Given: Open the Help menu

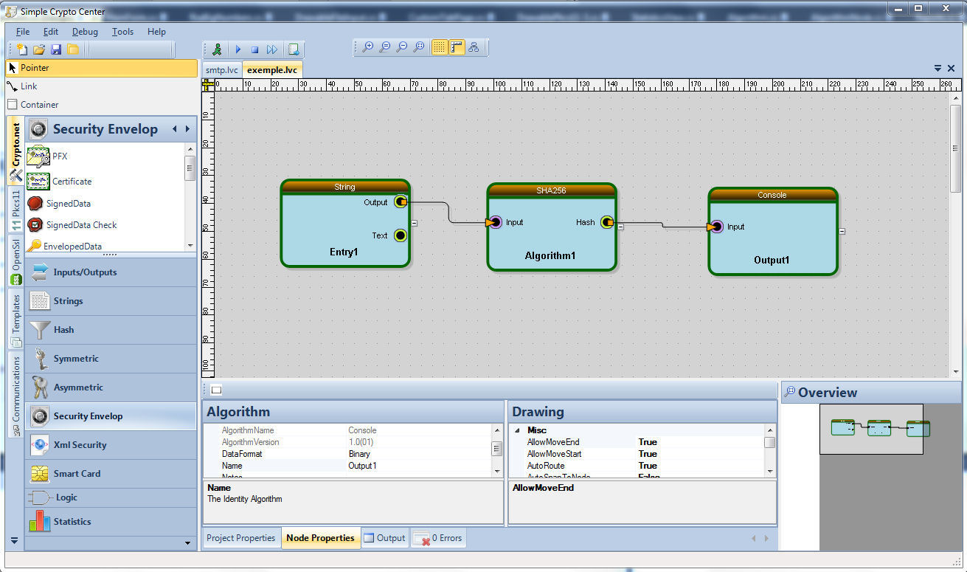Looking at the screenshot, I should point(156,32).
